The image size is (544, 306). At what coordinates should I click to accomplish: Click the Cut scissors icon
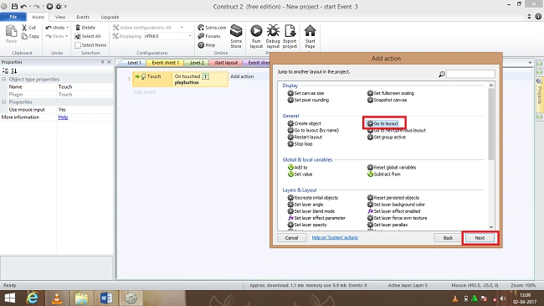tap(24, 27)
